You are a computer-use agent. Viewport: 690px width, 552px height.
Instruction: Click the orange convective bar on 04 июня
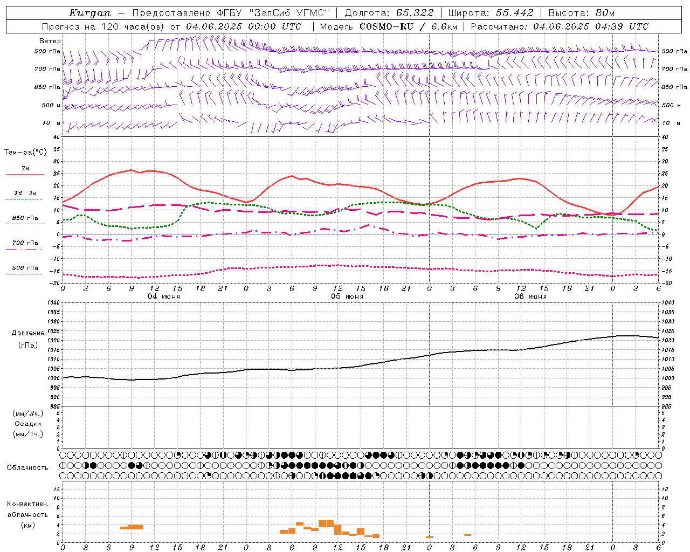coord(132,527)
